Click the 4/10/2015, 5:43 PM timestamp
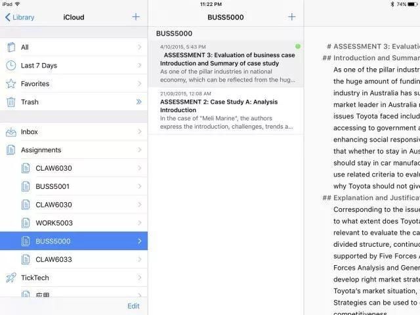The width and height of the screenshot is (420, 315). [183, 47]
